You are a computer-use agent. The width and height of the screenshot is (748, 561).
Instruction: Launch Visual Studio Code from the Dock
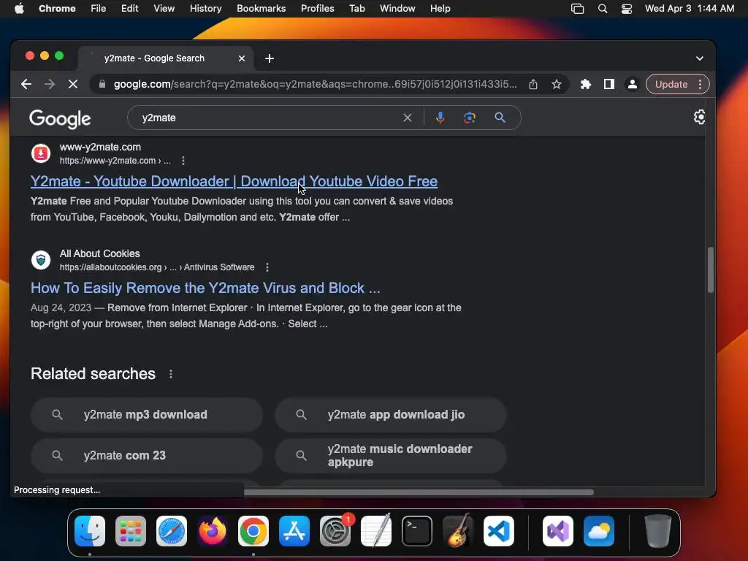click(x=499, y=531)
